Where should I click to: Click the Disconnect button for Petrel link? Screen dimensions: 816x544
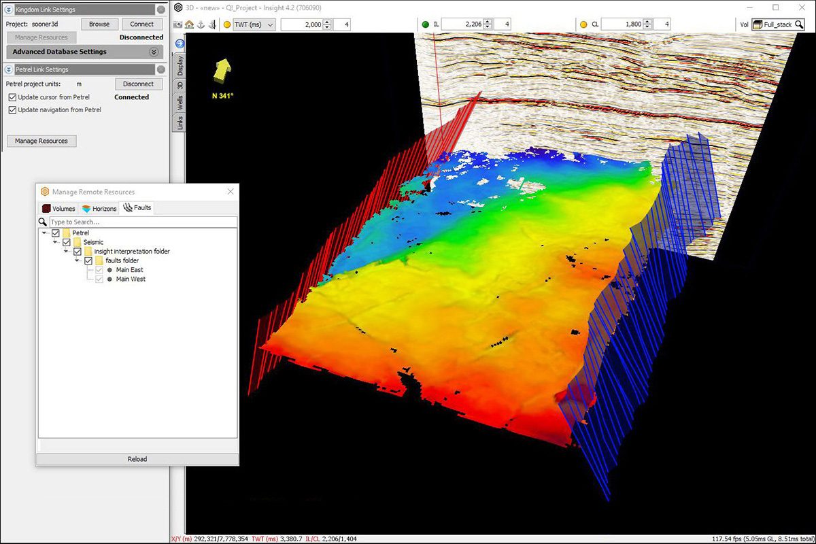point(139,84)
